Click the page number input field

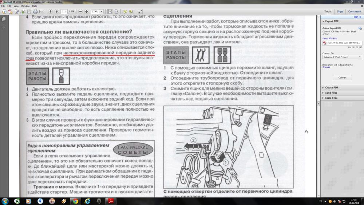click(64, 12)
